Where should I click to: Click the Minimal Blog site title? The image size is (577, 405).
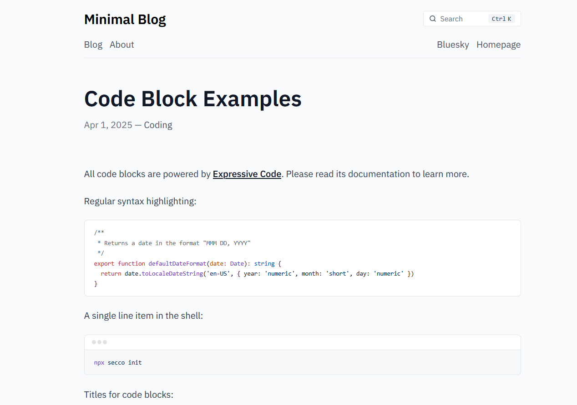coord(125,19)
